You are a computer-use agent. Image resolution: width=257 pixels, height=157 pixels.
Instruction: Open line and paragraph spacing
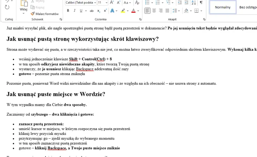tap(175, 11)
